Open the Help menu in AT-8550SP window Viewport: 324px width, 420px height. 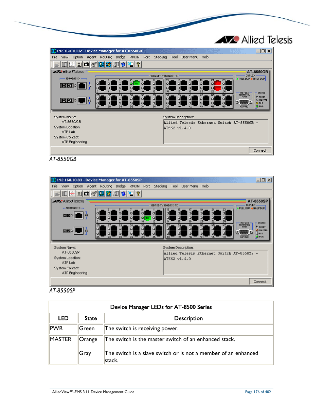pos(205,186)
